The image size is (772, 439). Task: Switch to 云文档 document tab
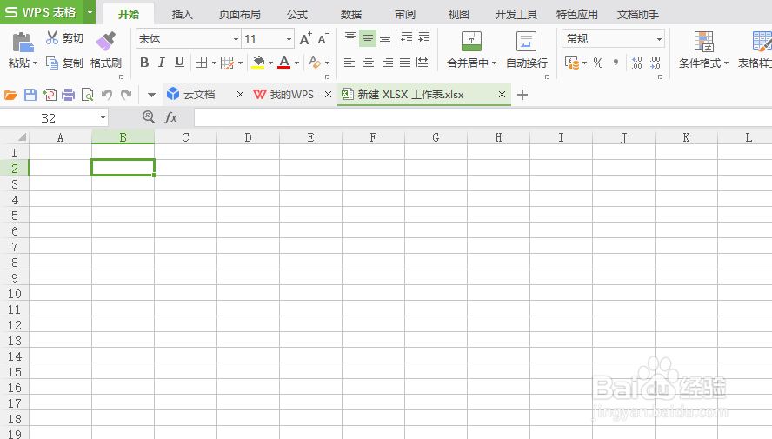(x=198, y=94)
